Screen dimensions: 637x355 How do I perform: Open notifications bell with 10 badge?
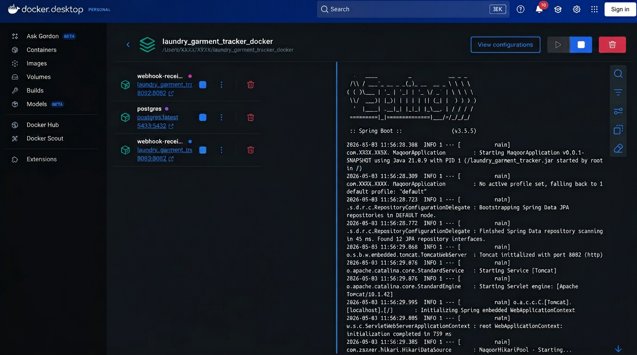pos(539,9)
